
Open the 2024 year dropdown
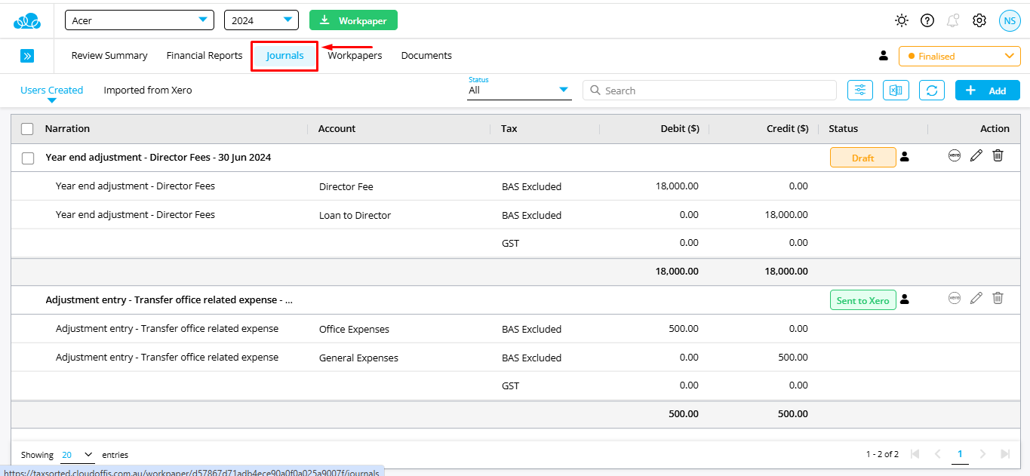coord(261,20)
